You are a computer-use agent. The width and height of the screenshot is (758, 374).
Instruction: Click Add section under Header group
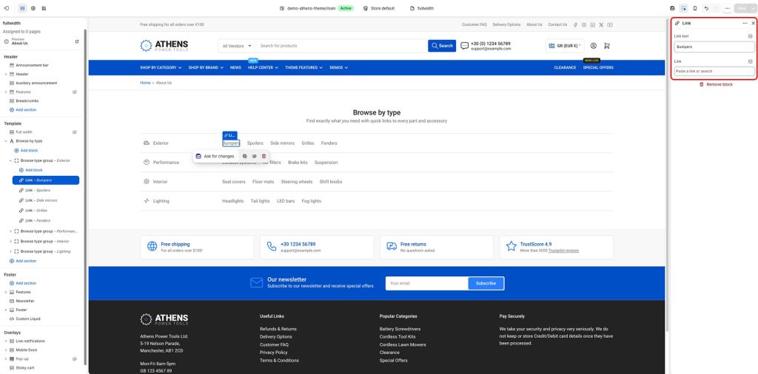click(23, 109)
